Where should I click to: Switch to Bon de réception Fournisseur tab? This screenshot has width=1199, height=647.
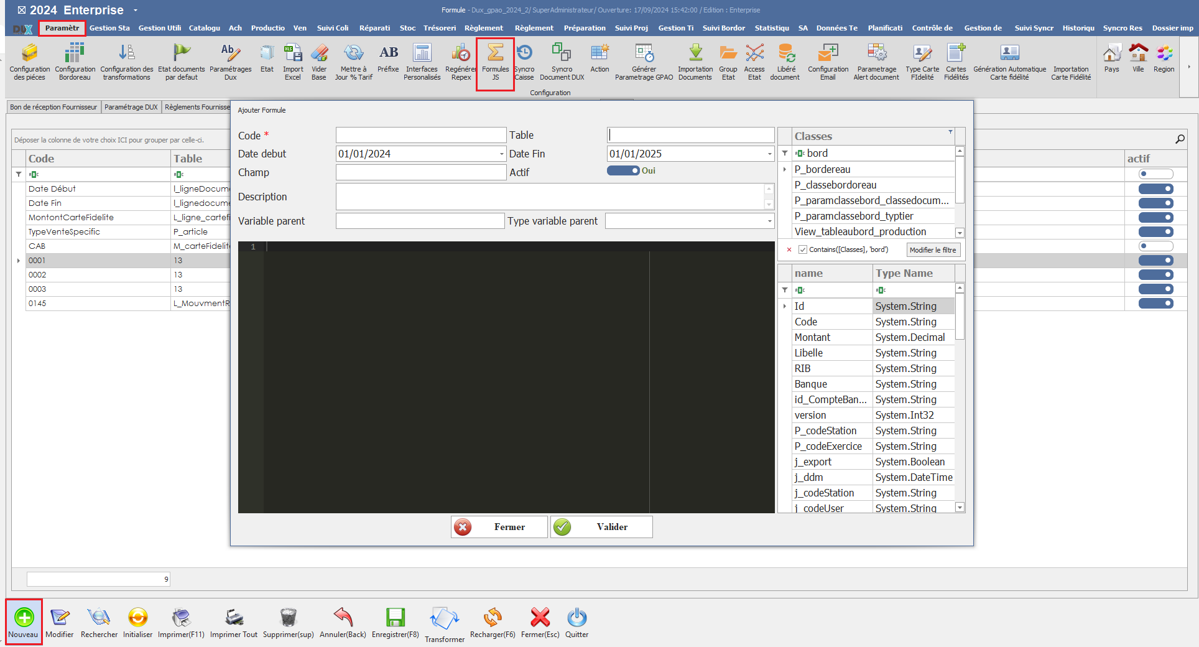[53, 107]
